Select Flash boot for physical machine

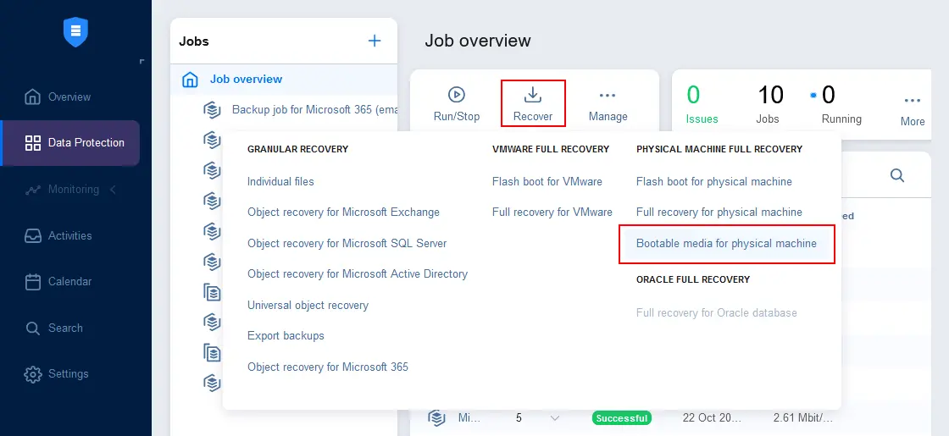point(714,181)
